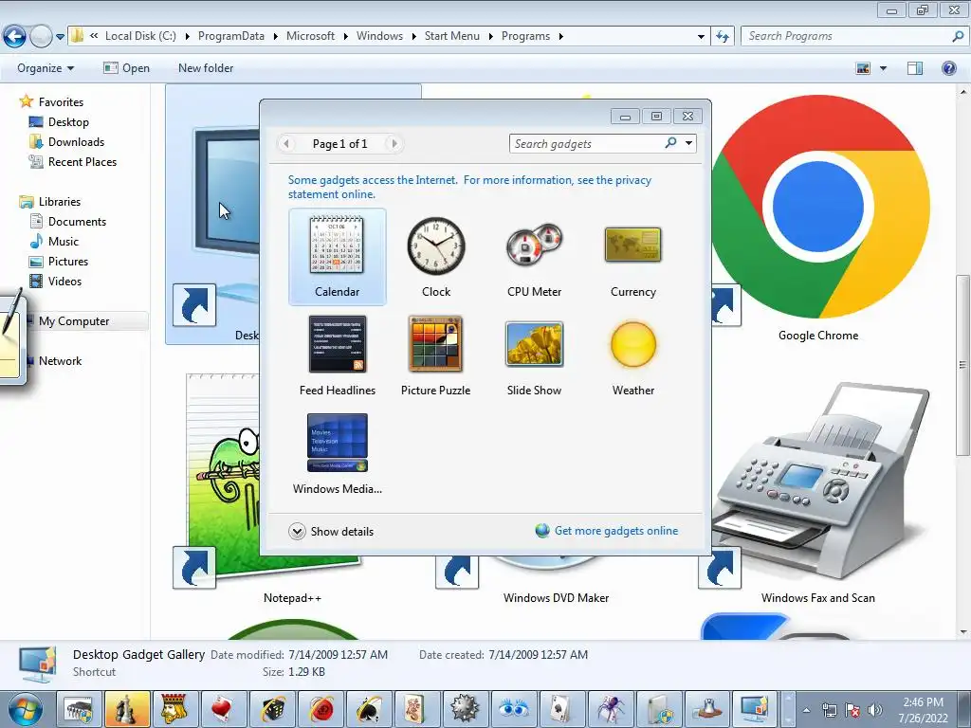Screen dimensions: 971x728
Task: Toggle the Explorer preview pane button
Action: point(915,68)
